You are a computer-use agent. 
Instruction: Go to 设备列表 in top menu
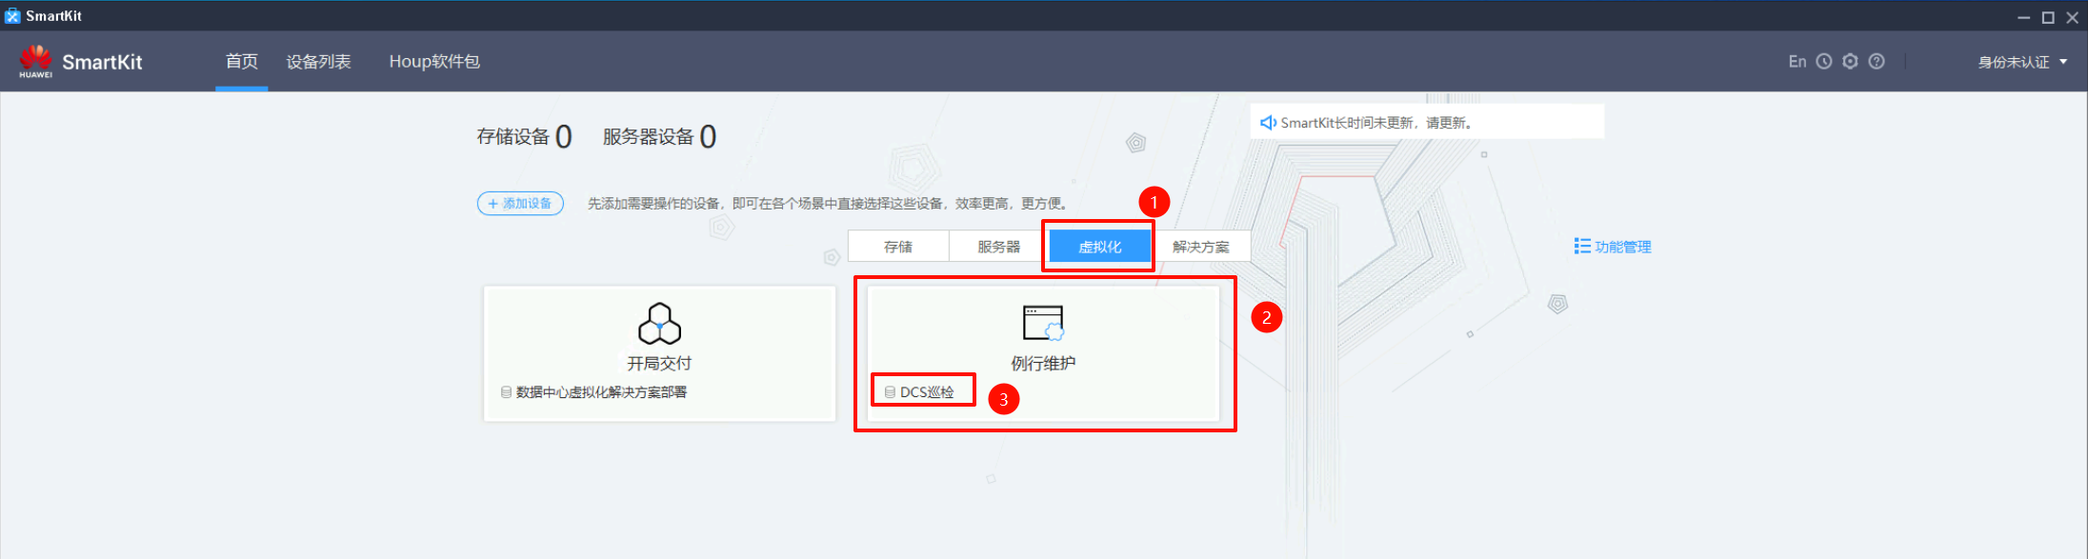pos(319,62)
